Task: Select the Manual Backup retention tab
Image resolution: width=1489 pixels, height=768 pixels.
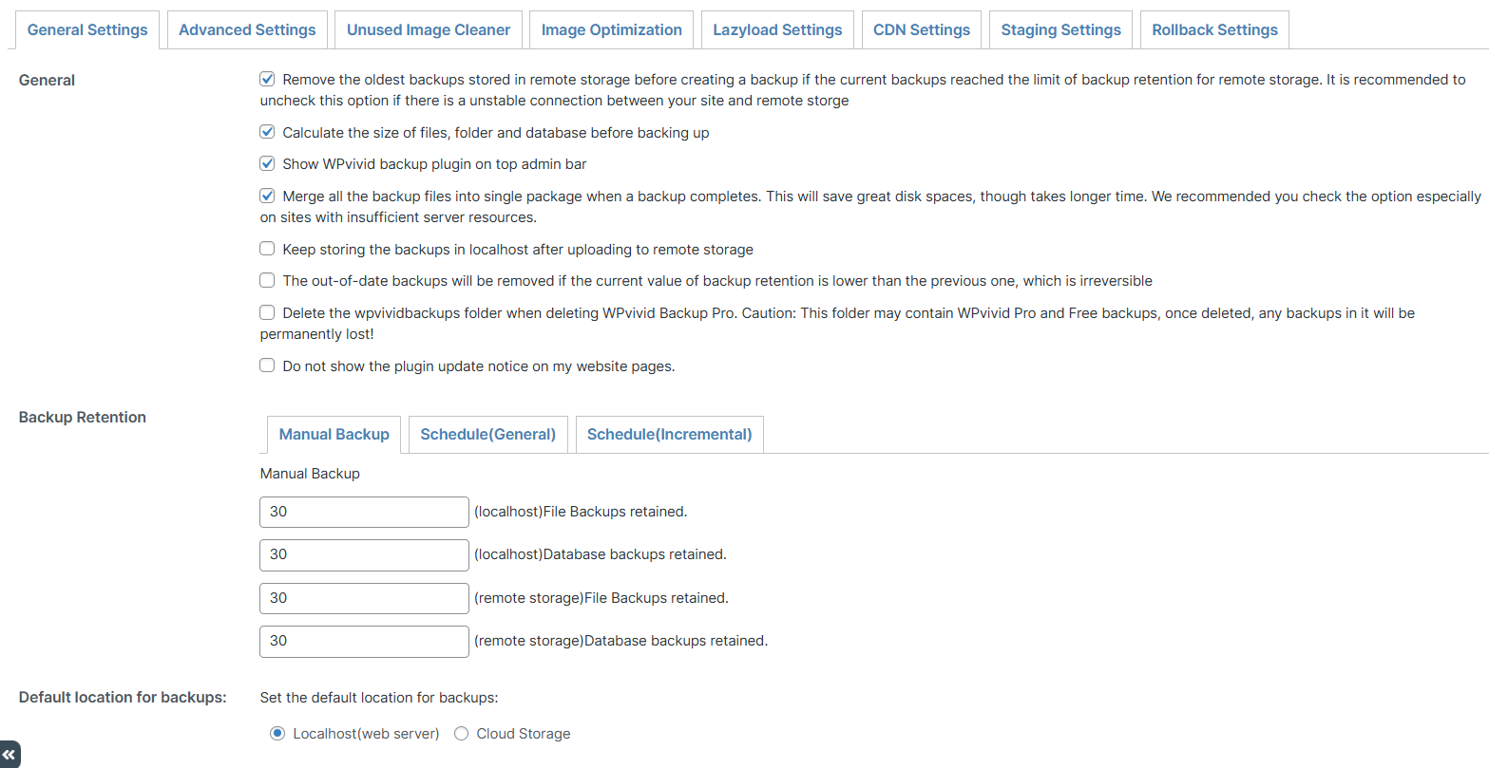Action: (x=334, y=434)
